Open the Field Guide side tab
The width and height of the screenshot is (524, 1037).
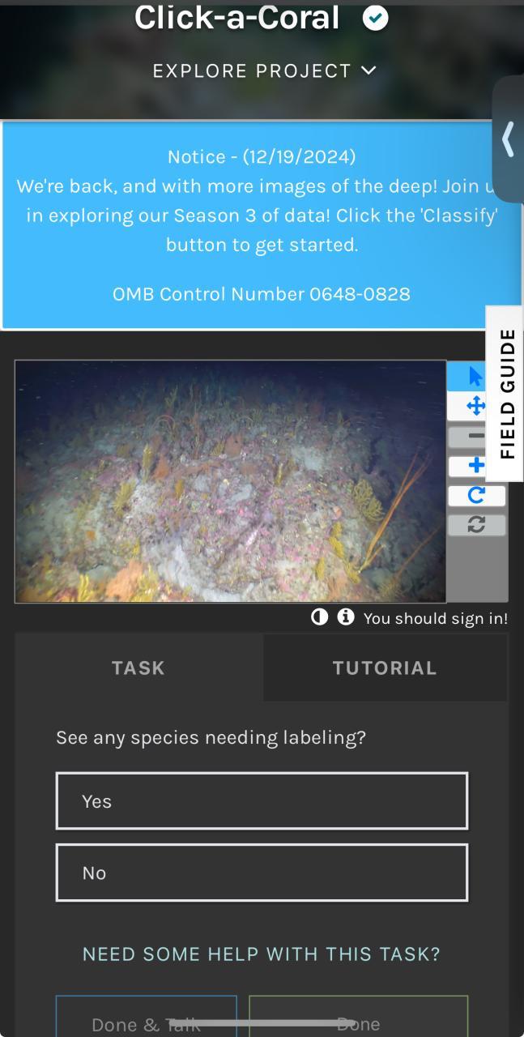505,394
